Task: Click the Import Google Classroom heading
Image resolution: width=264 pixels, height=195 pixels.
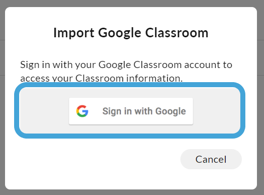Action: click(131, 33)
